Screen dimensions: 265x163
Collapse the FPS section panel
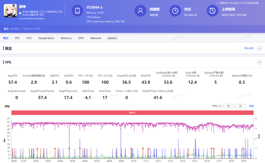(x=260, y=62)
